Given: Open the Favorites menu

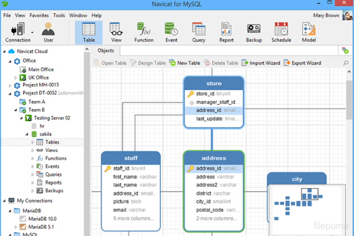Looking at the screenshot, I should [39, 15].
